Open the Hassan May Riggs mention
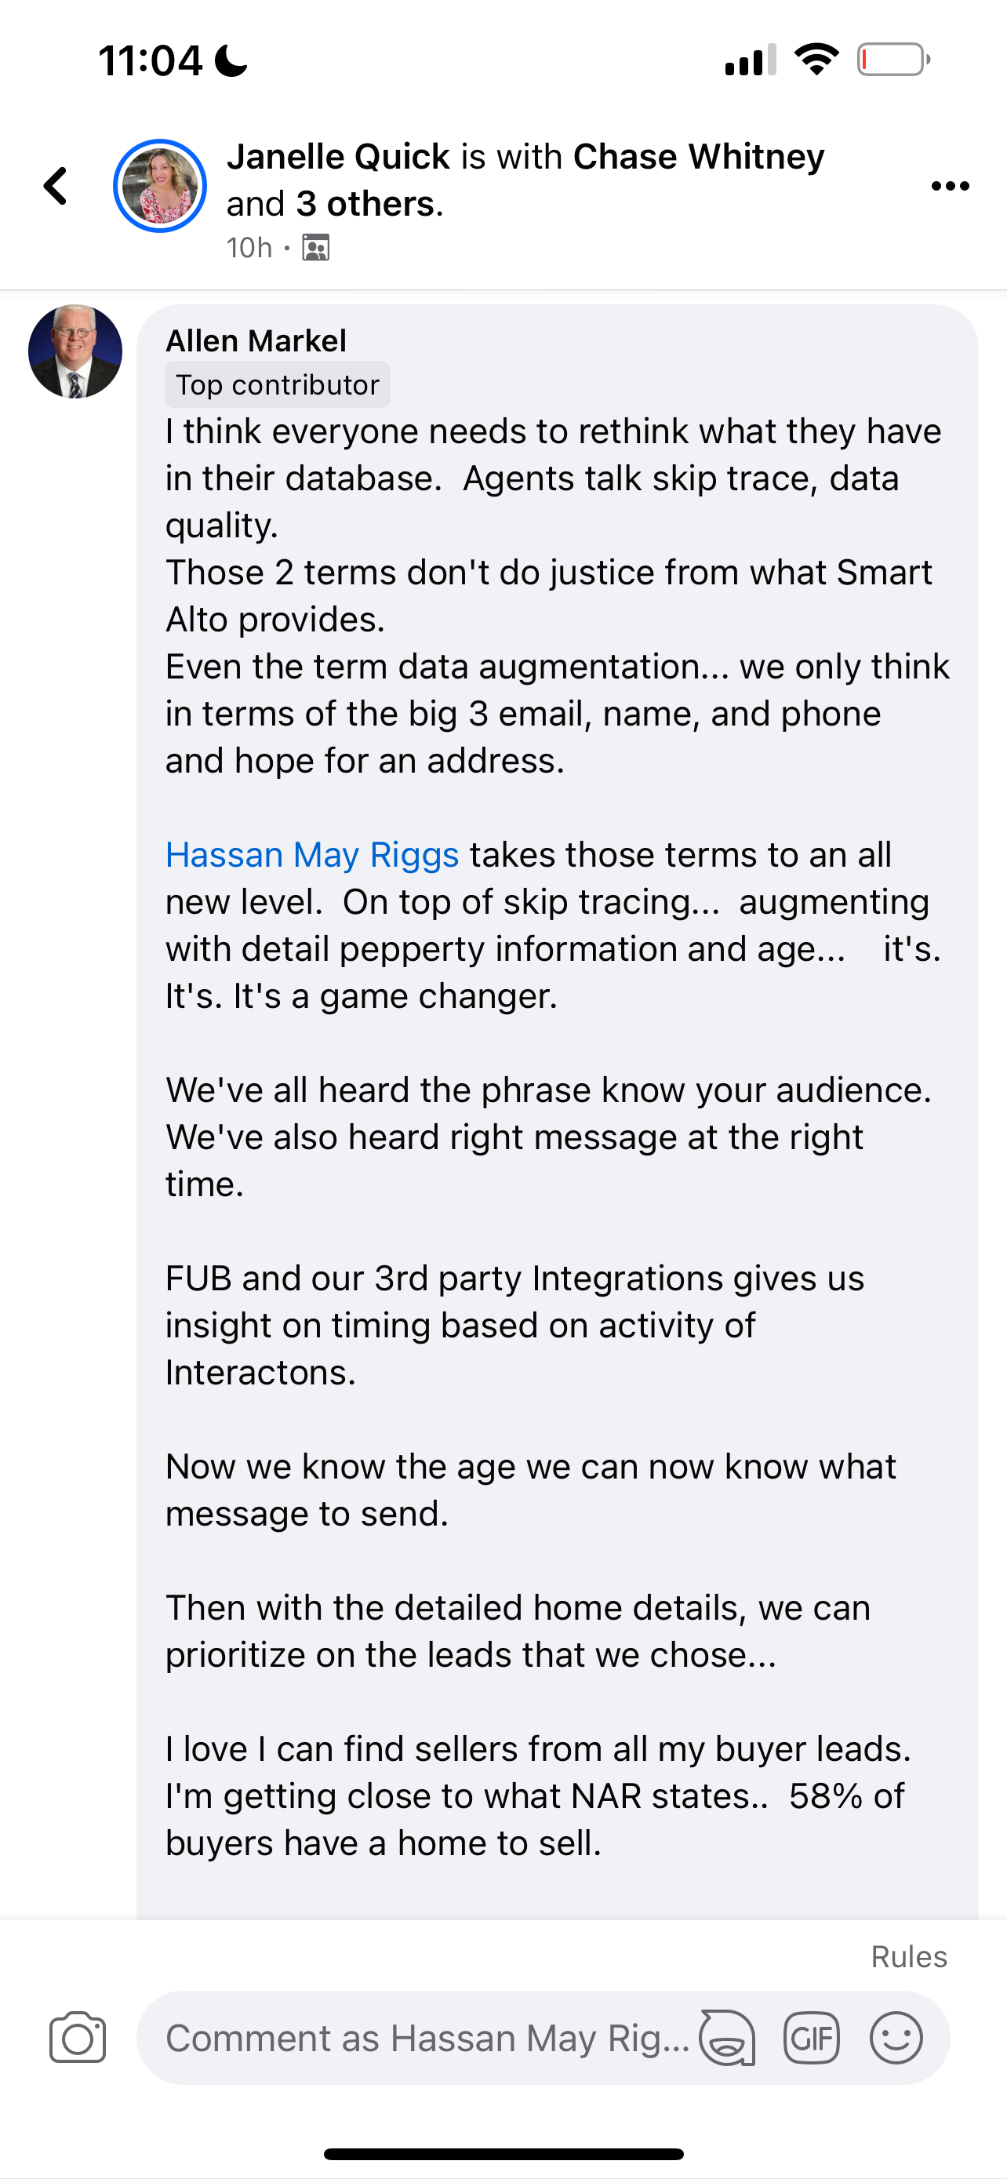This screenshot has height=2179, width=1007. point(312,855)
